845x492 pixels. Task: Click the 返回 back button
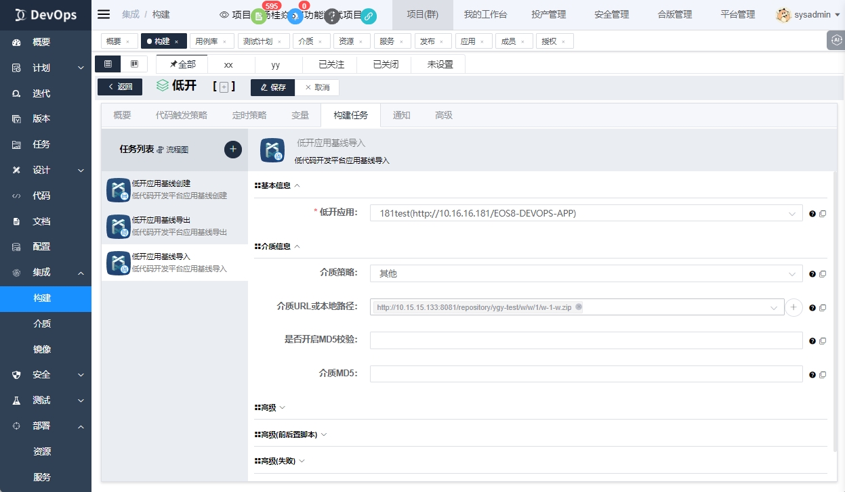pos(120,87)
